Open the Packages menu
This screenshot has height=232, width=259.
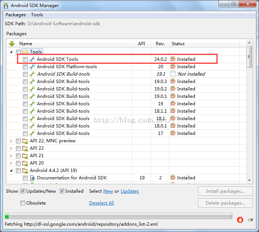point(16,15)
